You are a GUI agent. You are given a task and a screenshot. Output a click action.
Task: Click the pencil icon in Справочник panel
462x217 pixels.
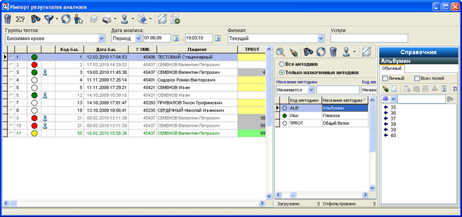tap(385, 88)
